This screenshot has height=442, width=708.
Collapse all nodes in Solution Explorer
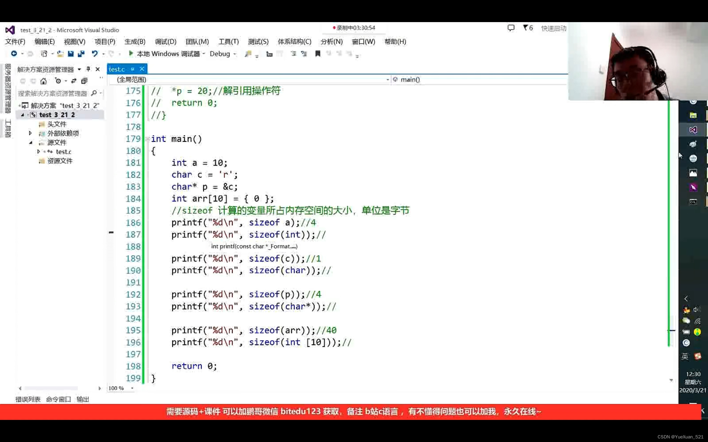tap(84, 81)
